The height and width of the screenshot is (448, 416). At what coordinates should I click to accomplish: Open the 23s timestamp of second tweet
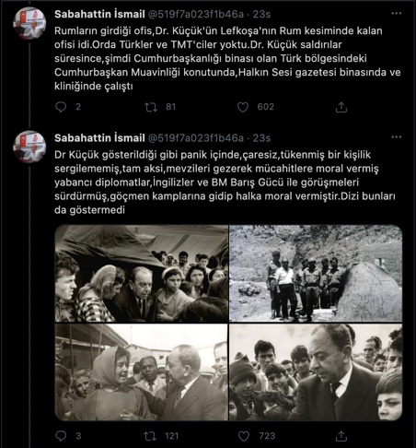(x=261, y=138)
